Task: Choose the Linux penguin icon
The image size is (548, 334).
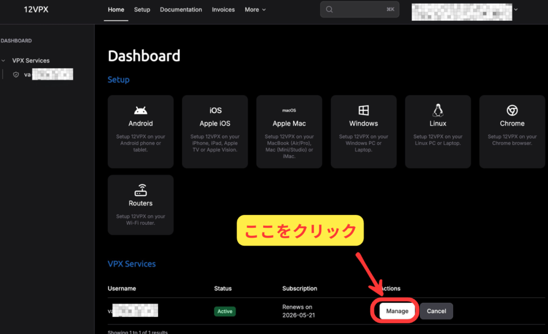Action: [x=438, y=110]
